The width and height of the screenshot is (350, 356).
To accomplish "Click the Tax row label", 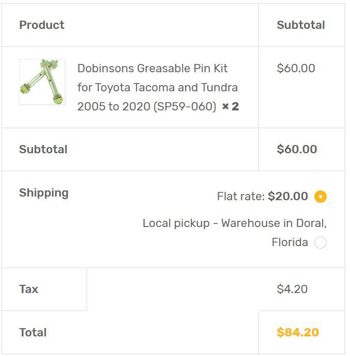I will point(28,289).
